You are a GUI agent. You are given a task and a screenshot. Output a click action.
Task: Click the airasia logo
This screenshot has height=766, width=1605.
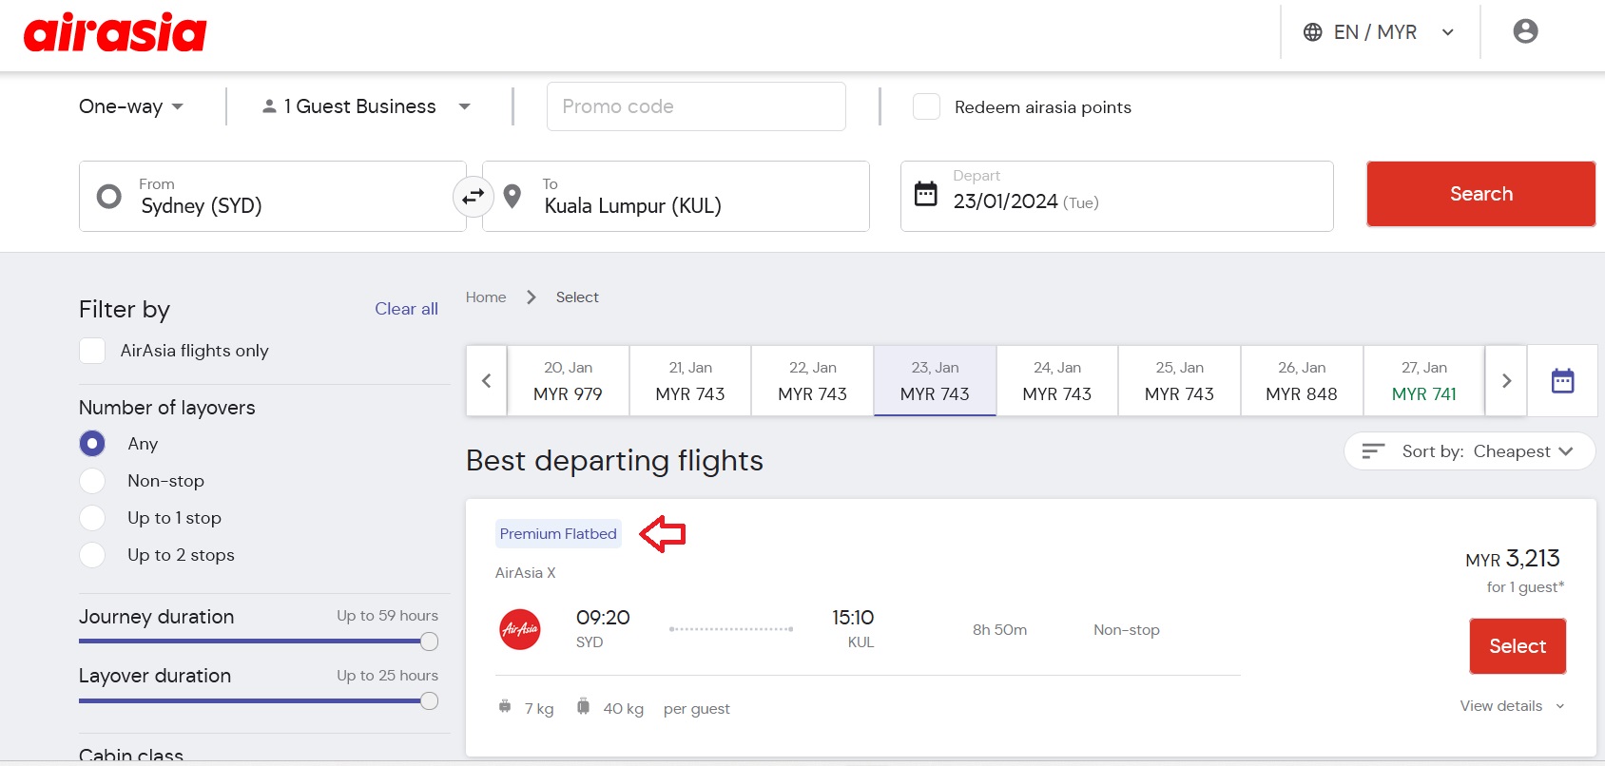[x=115, y=33]
